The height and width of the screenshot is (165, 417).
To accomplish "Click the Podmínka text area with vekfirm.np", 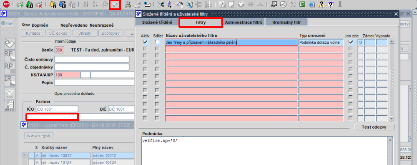I will (264, 151).
